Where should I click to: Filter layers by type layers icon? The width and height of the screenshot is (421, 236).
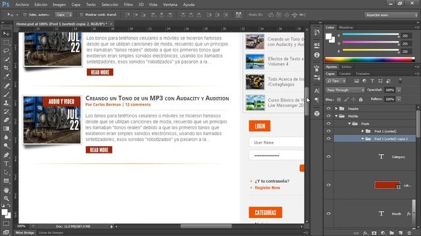click(x=372, y=81)
